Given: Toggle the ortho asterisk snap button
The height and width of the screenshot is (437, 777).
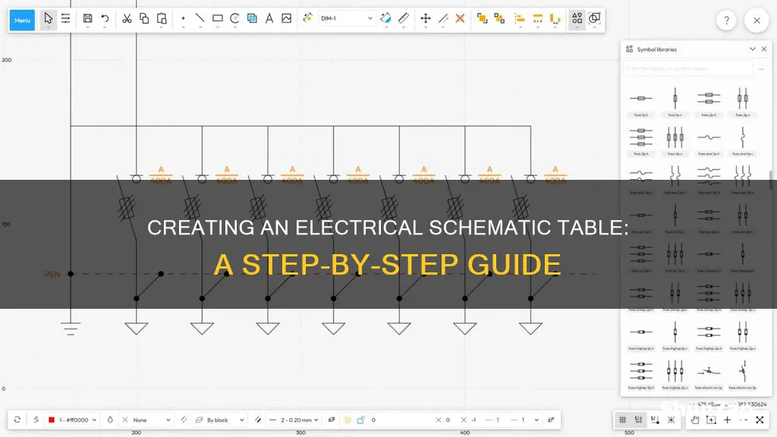Looking at the screenshot, I should tap(671, 420).
